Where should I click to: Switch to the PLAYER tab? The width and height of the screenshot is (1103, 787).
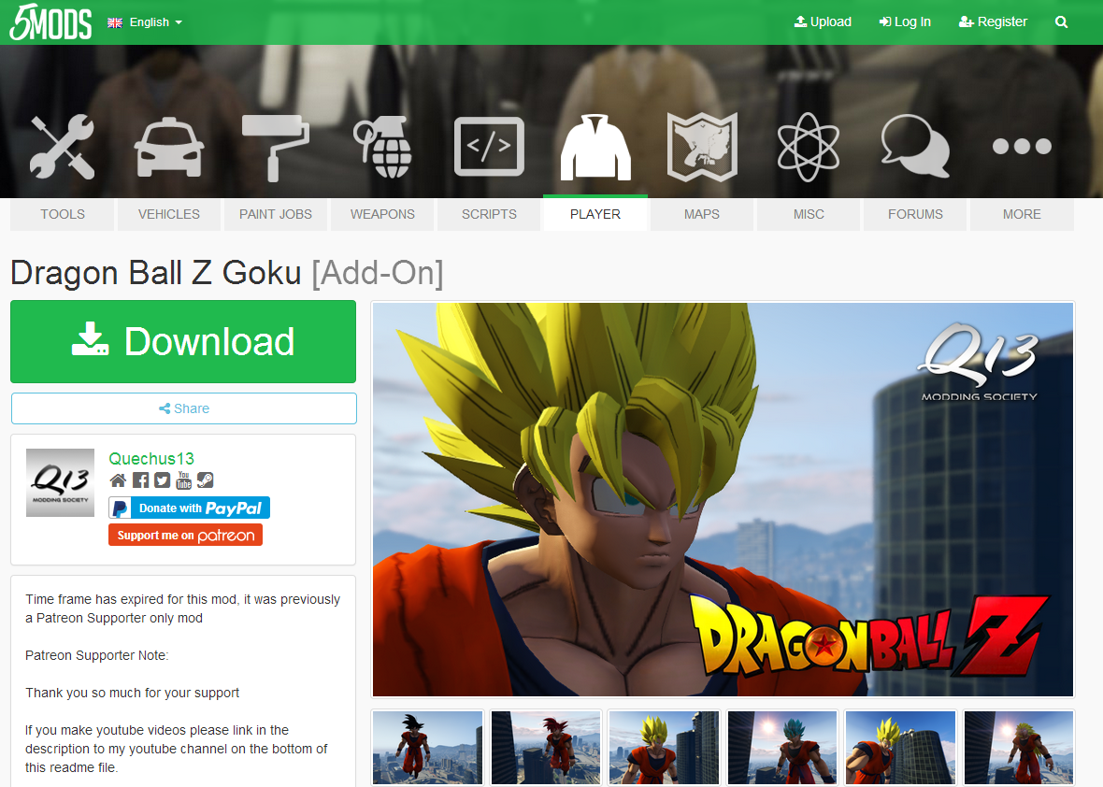point(595,214)
